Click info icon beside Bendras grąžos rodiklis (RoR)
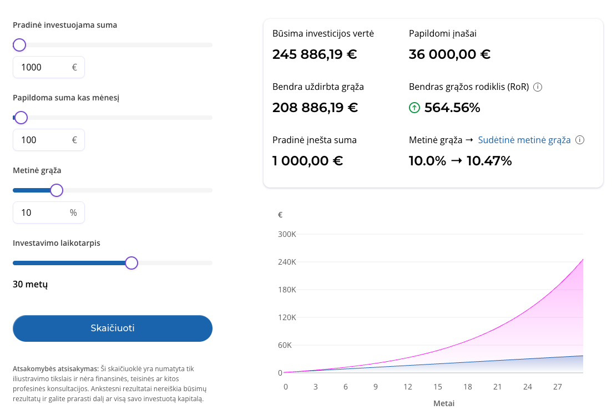Viewport: 612px width, 420px height. point(537,87)
